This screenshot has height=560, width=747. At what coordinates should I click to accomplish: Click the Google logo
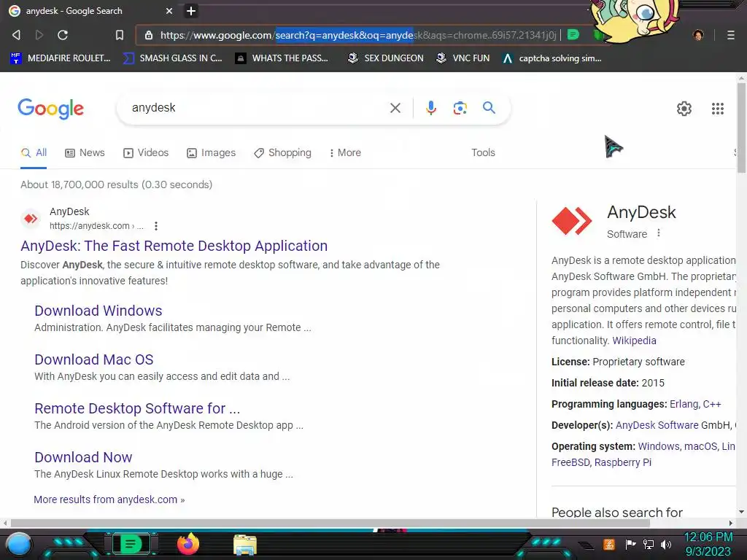coord(50,109)
